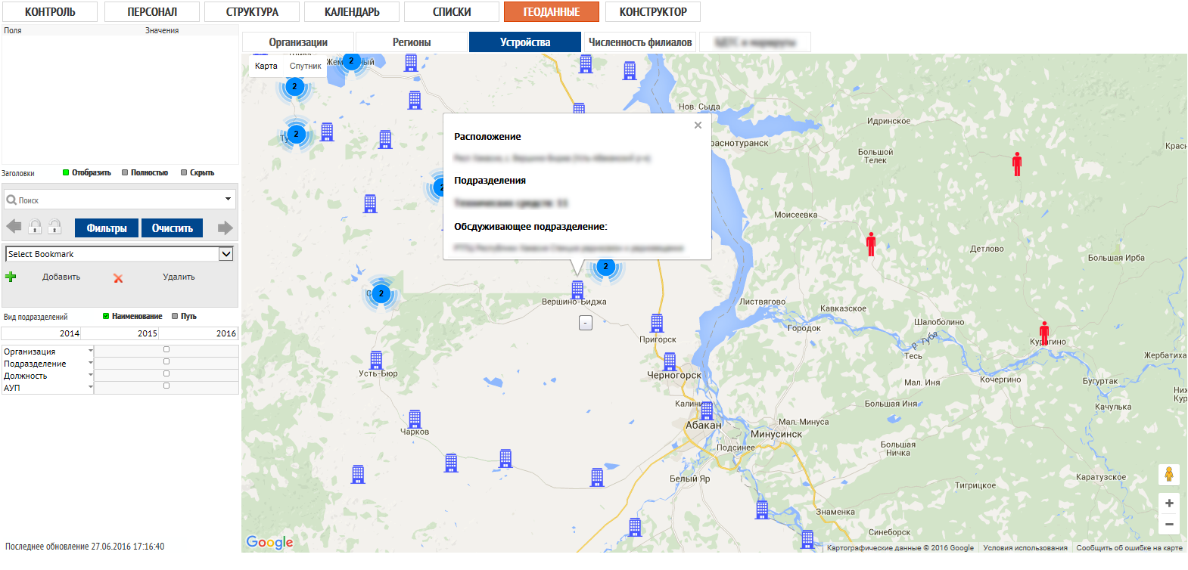Open Сообщить об ошибке на карте link
Image resolution: width=1188 pixels, height=570 pixels.
pos(1129,548)
